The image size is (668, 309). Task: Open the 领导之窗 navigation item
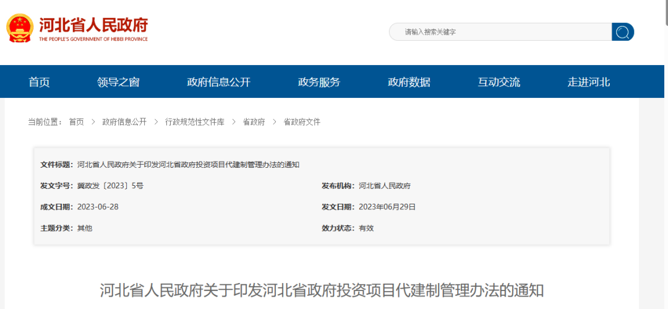click(118, 82)
